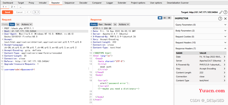Select top-bottom layout view icon

(164, 18)
